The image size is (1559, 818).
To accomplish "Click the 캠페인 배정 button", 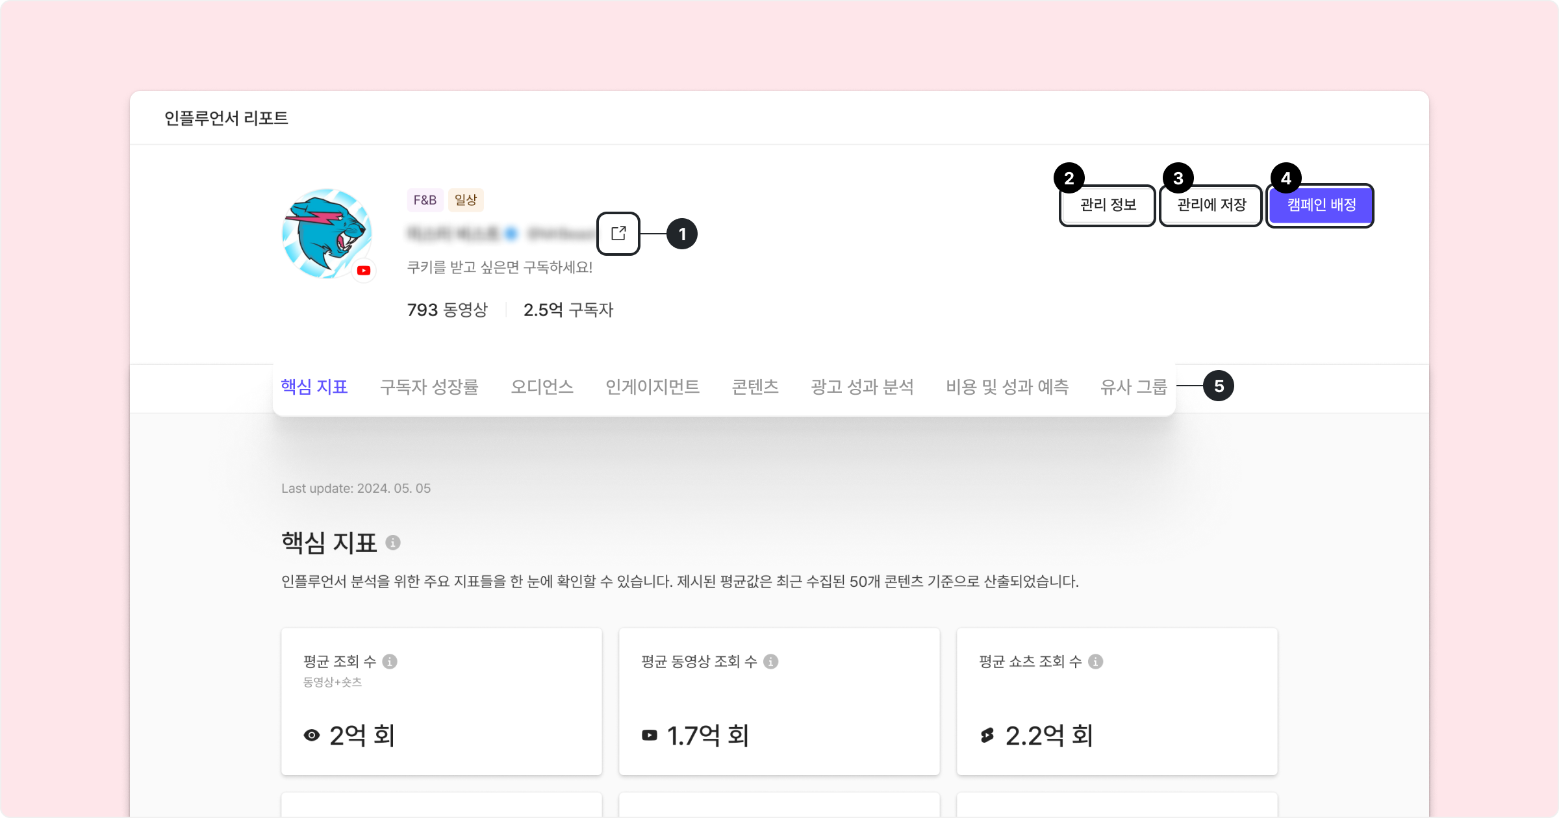I will coord(1321,205).
